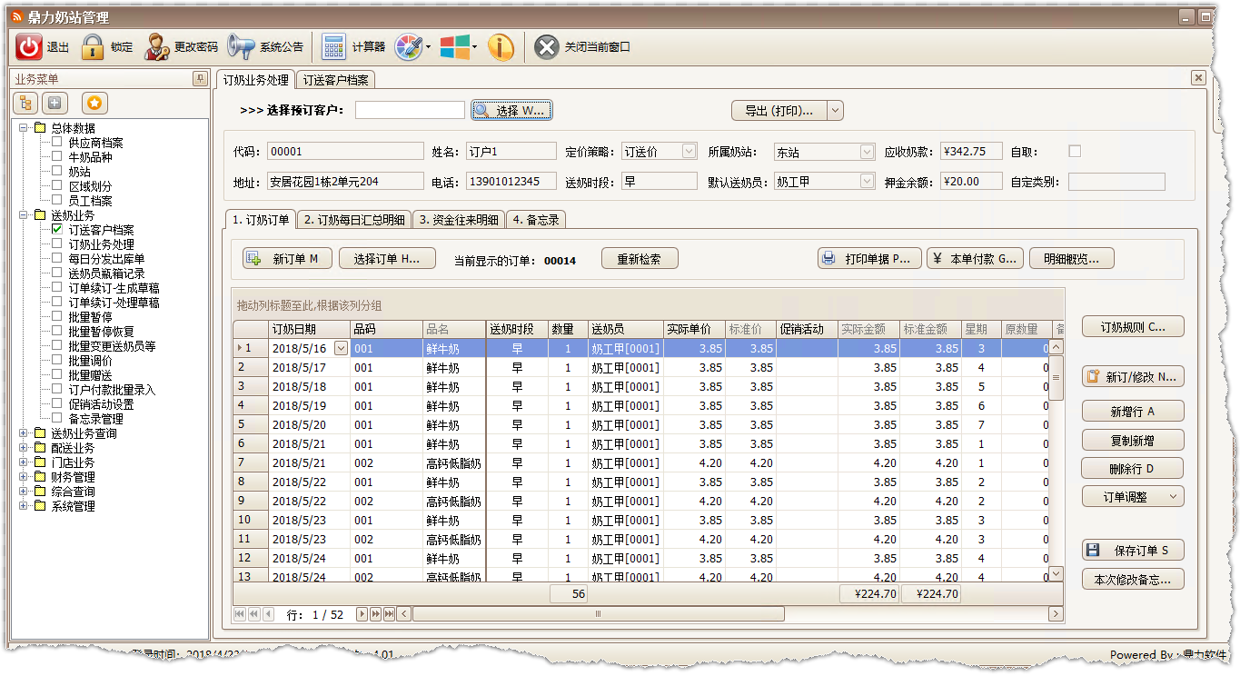Check 订奶业务处理 in the menu tree
The height and width of the screenshot is (686, 1240).
coord(57,244)
